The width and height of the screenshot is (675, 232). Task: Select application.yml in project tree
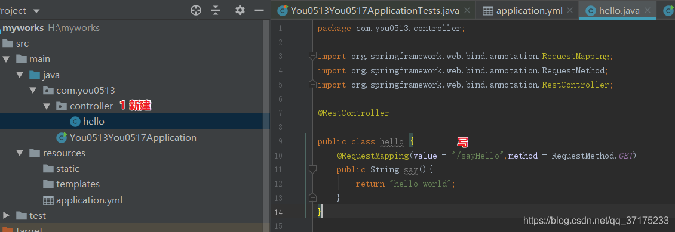point(89,200)
